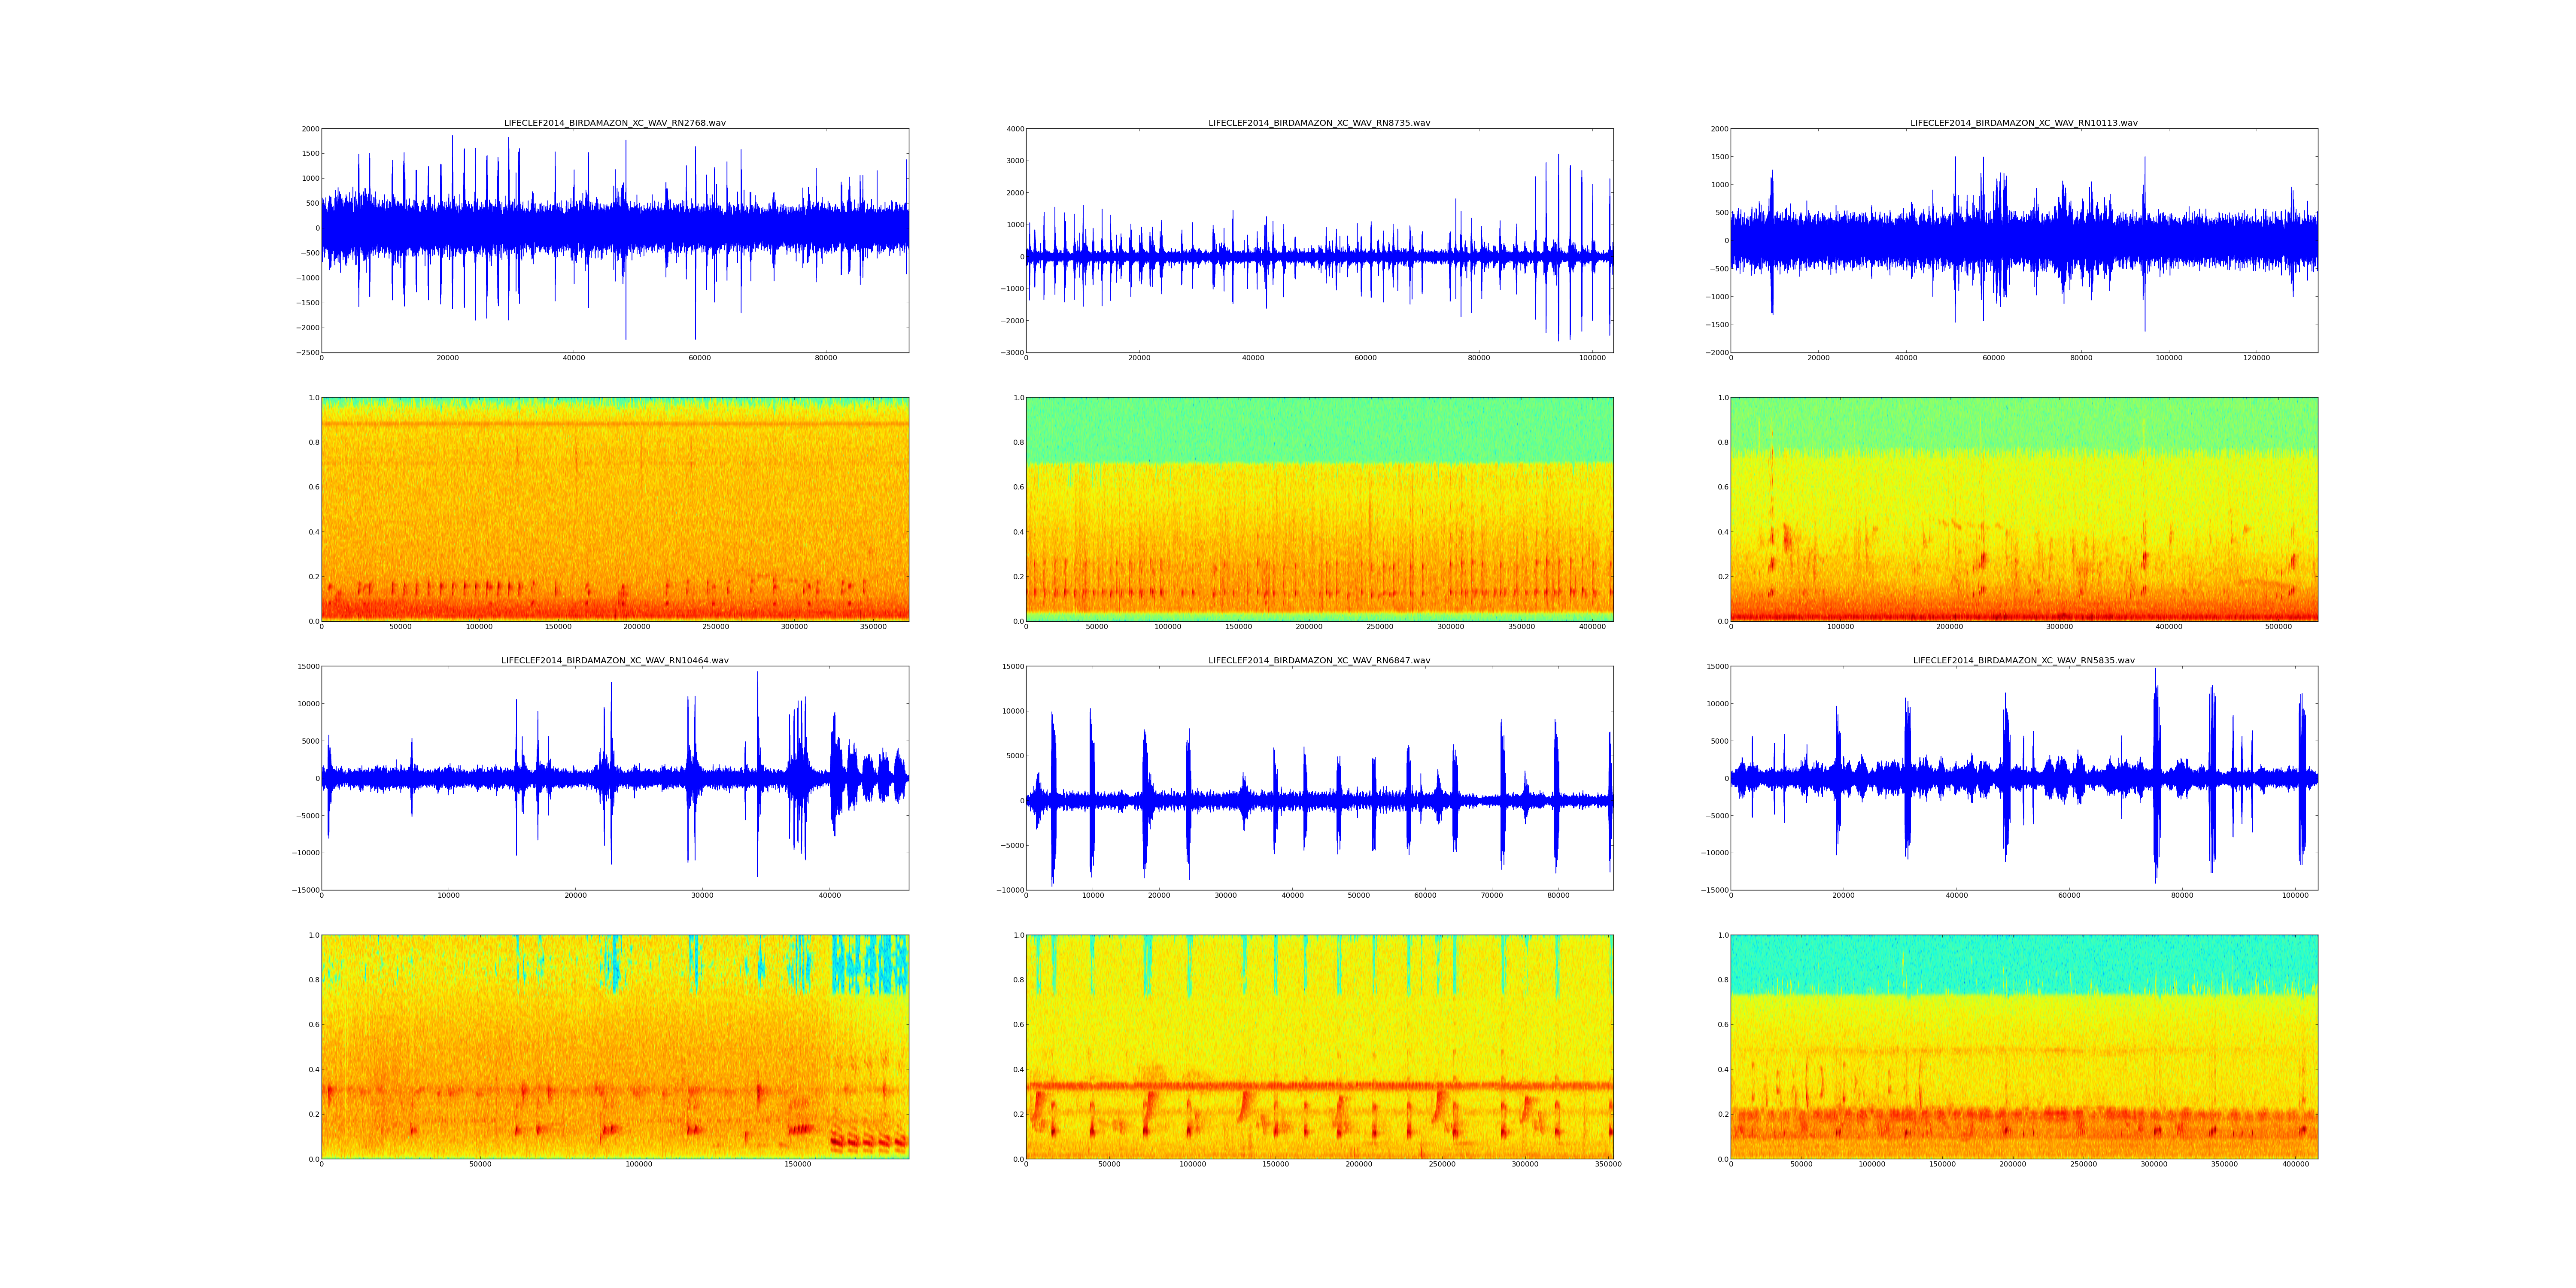This screenshot has width=2576, height=1288.
Task: Click the dark red band in the RN6847 spectrogram
Action: [1319, 1085]
